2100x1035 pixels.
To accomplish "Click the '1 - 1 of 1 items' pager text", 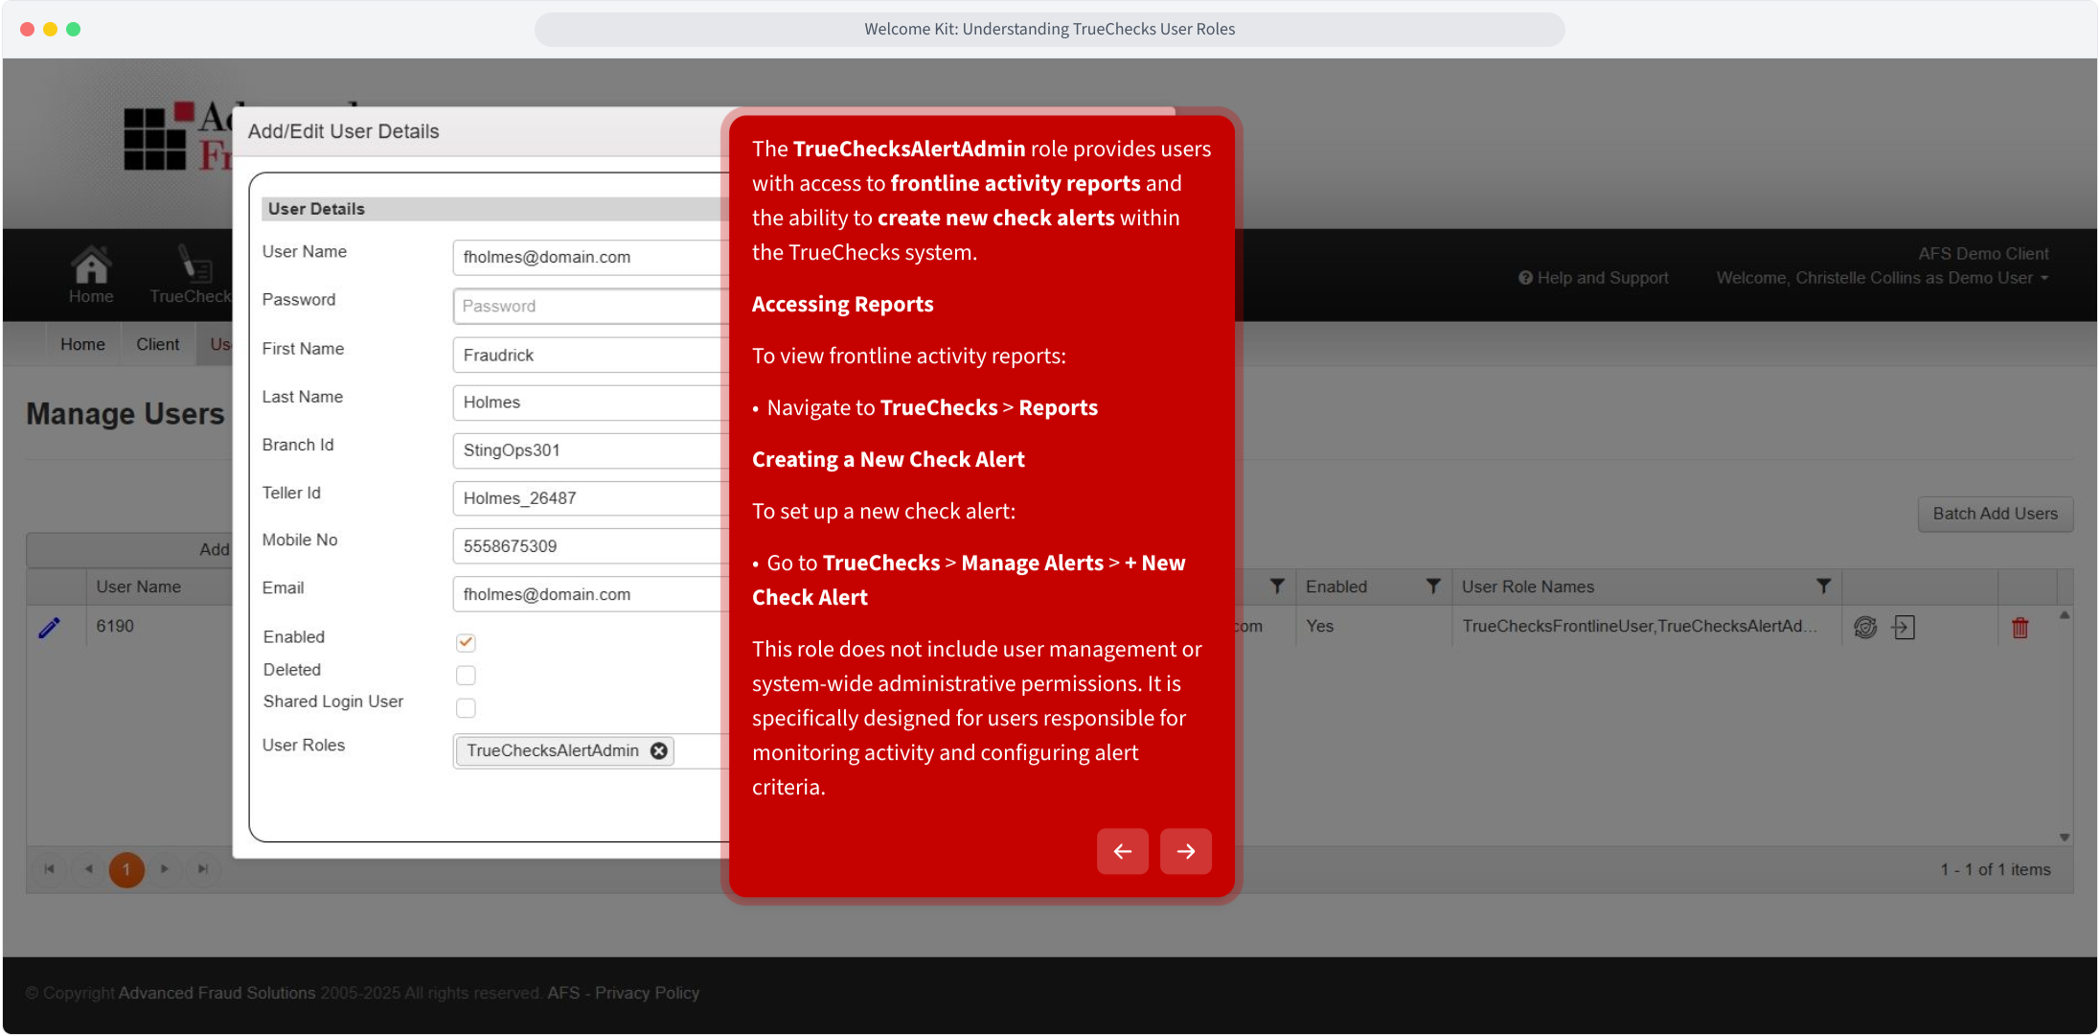I will pyautogui.click(x=1996, y=869).
